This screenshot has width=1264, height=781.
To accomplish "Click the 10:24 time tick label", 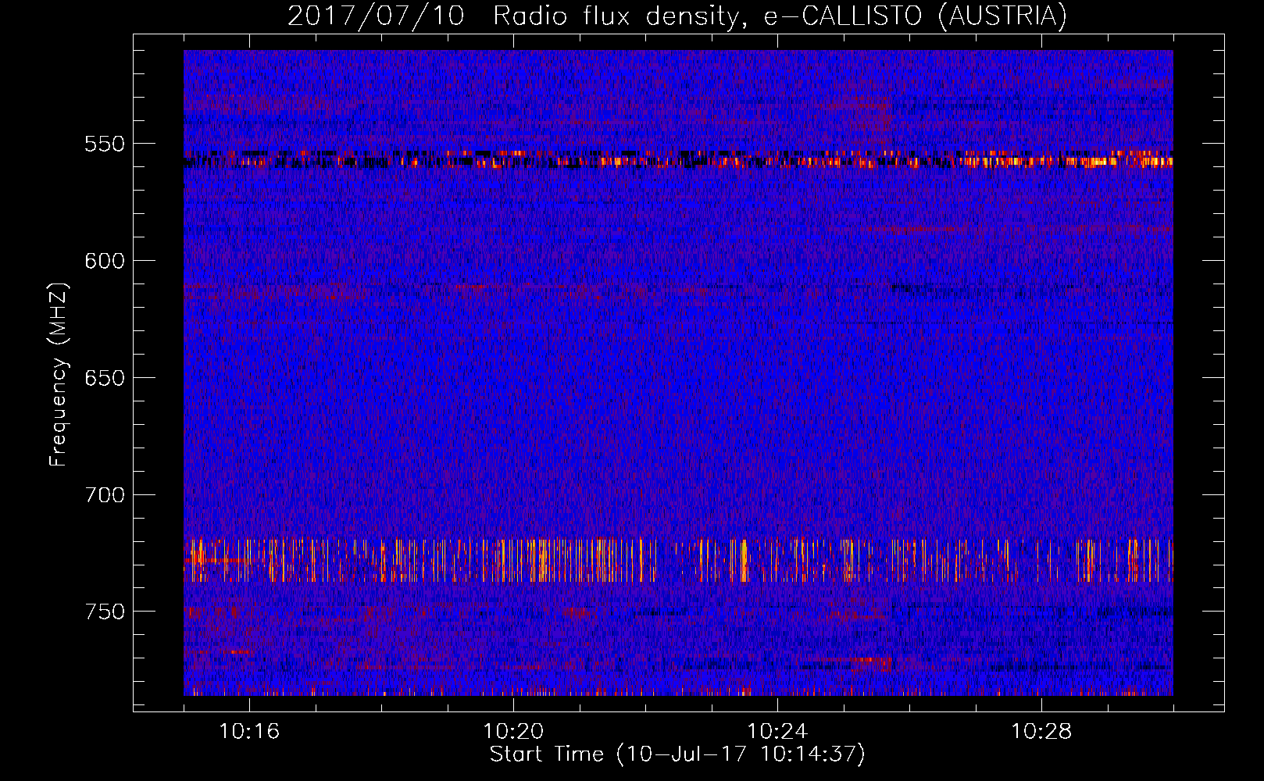I will click(x=777, y=732).
